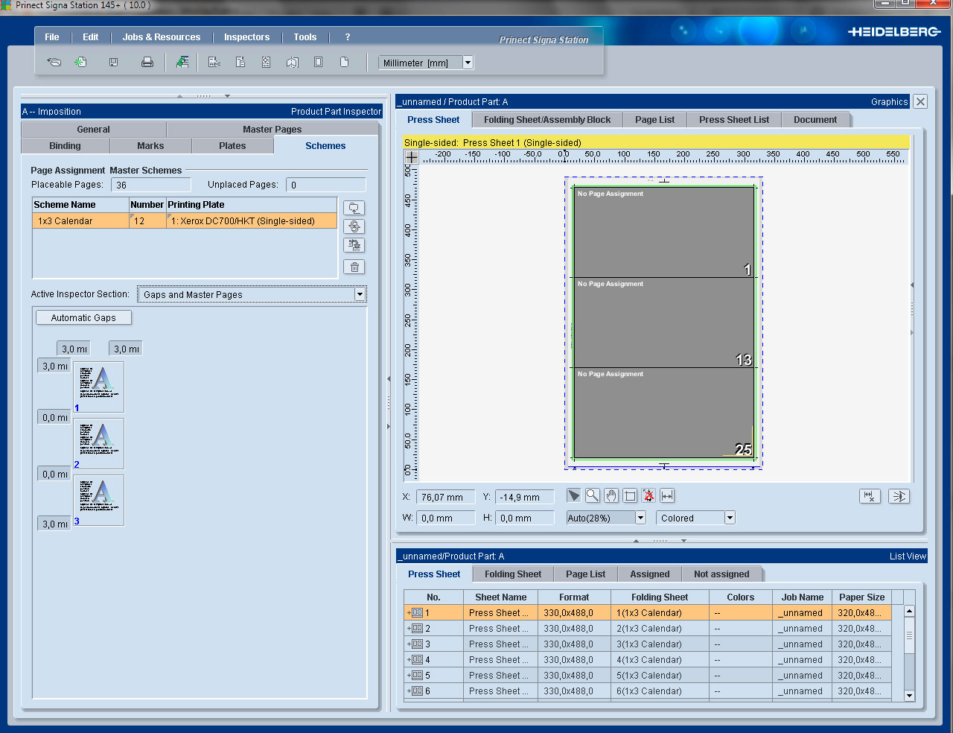Click the framed page icon in toolbar

[319, 63]
